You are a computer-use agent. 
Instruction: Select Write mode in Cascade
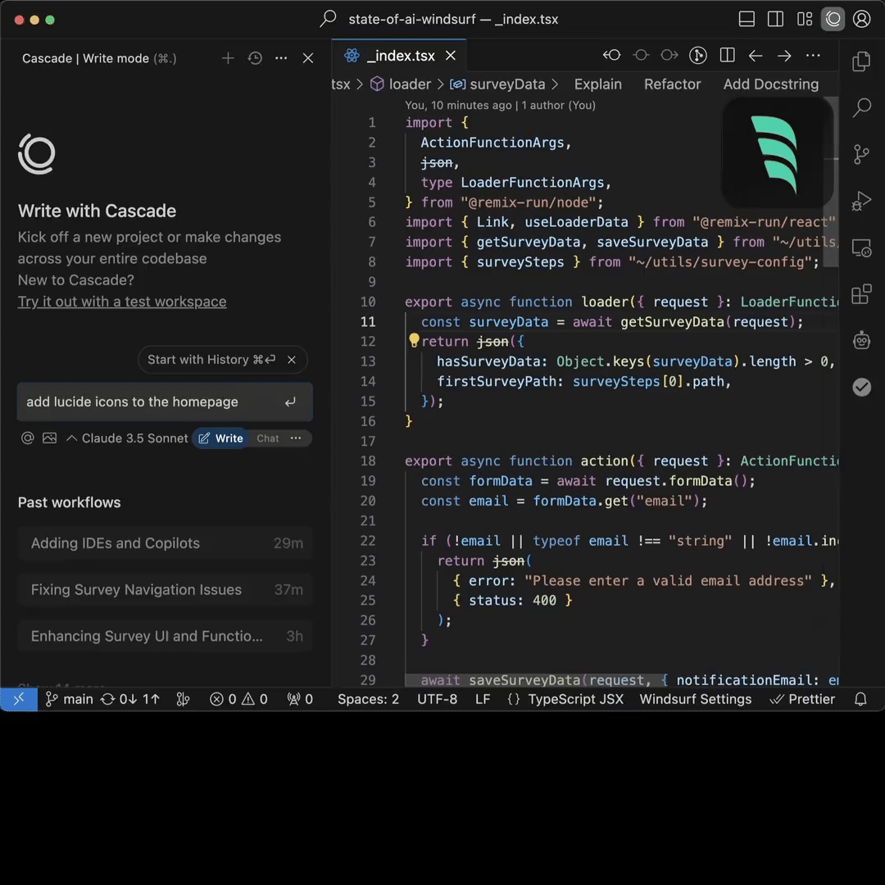[x=221, y=438]
